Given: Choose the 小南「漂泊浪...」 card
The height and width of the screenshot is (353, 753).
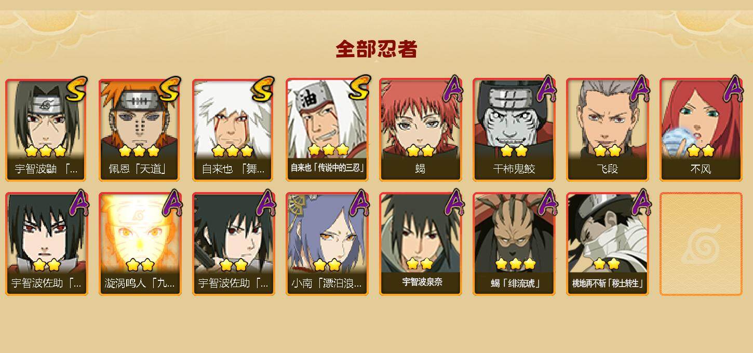Looking at the screenshot, I should tap(327, 244).
